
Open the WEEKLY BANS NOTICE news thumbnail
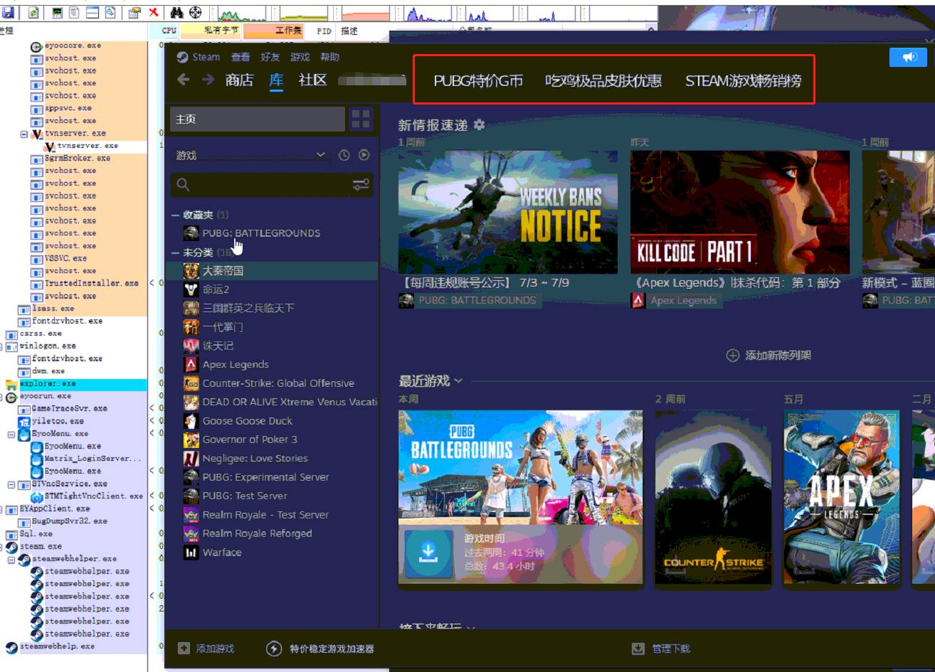pos(507,212)
